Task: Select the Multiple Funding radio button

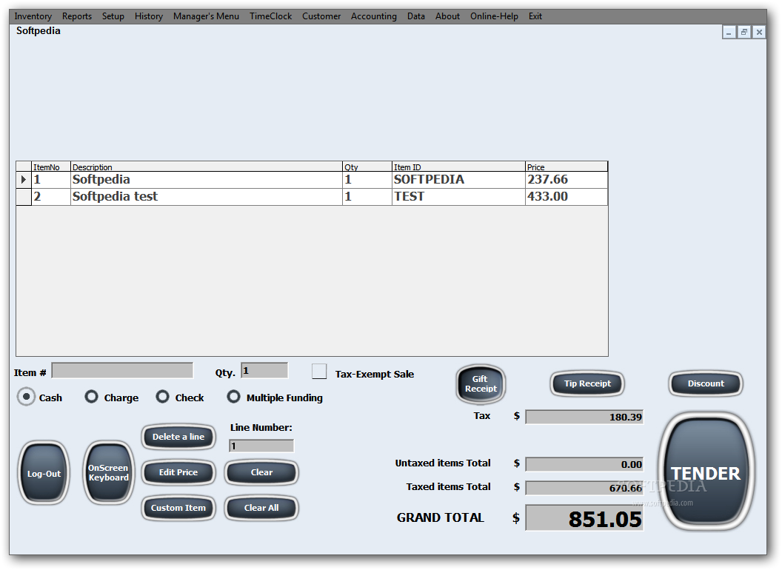Action: [233, 397]
